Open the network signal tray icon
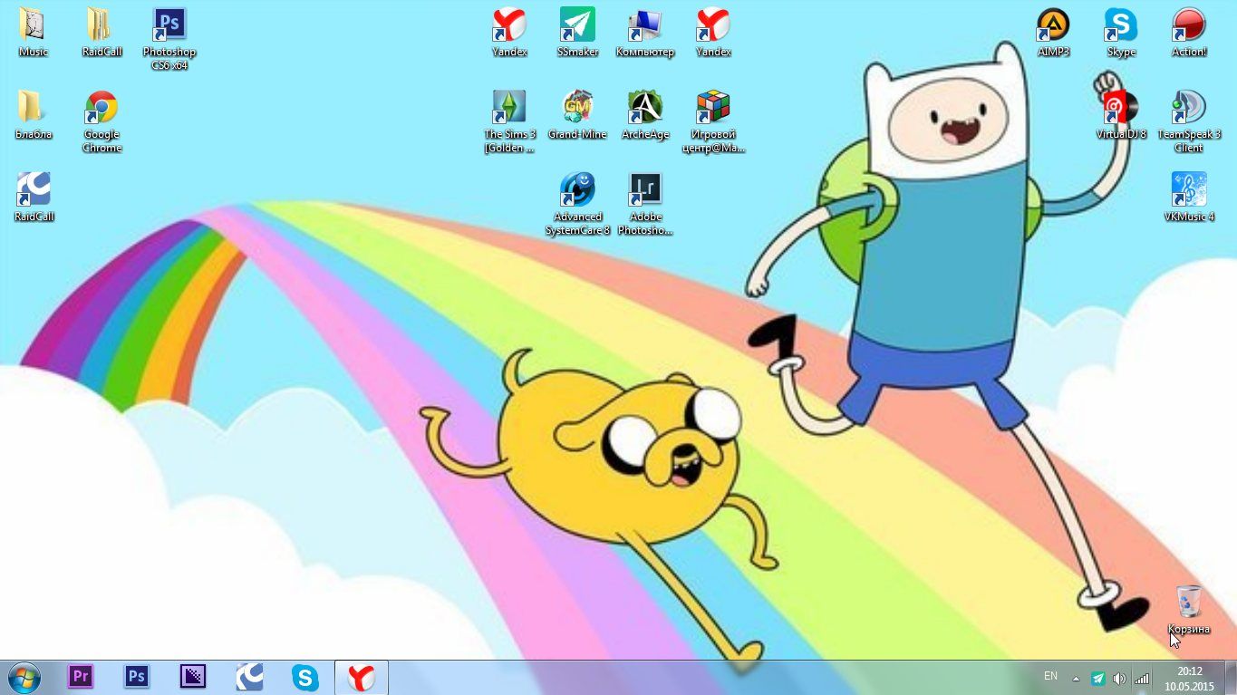The height and width of the screenshot is (695, 1237). [1142, 678]
